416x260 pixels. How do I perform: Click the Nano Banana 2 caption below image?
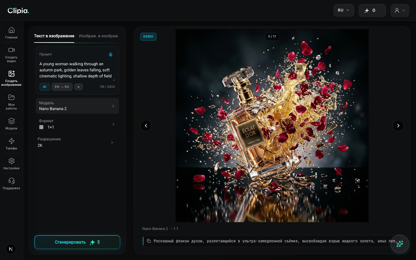click(155, 229)
